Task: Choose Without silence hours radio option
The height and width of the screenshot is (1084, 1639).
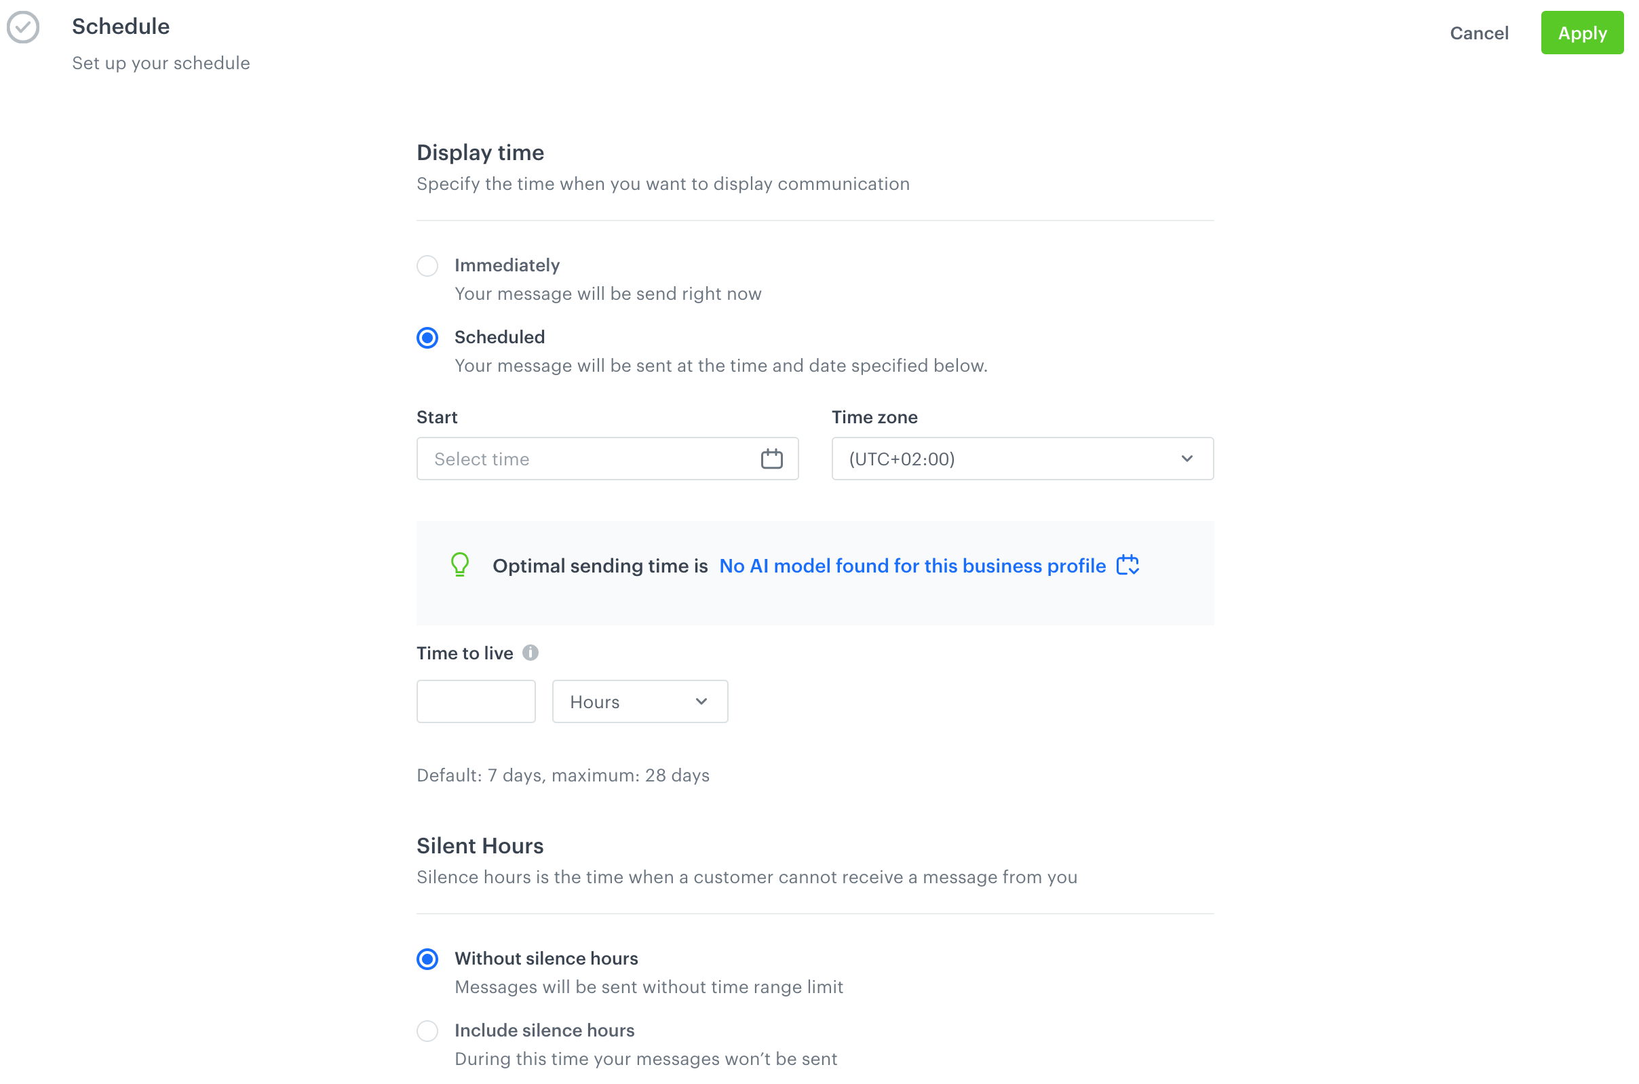Action: tap(427, 960)
